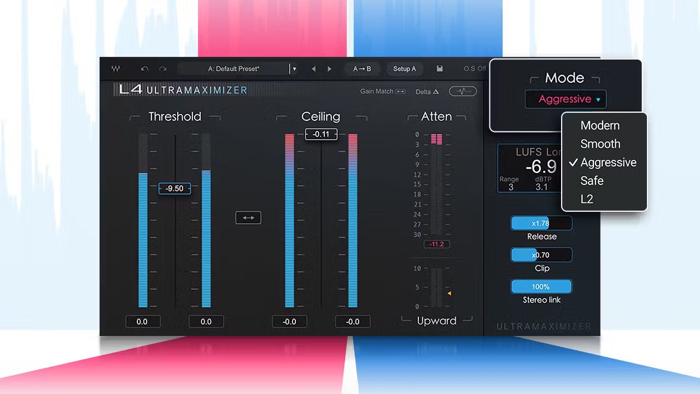Toggle the O.S Off oversampling setting

pyautogui.click(x=474, y=69)
